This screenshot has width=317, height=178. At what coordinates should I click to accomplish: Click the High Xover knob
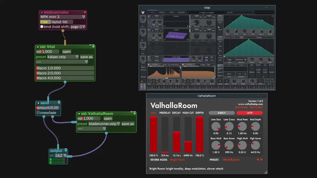coord(255,145)
